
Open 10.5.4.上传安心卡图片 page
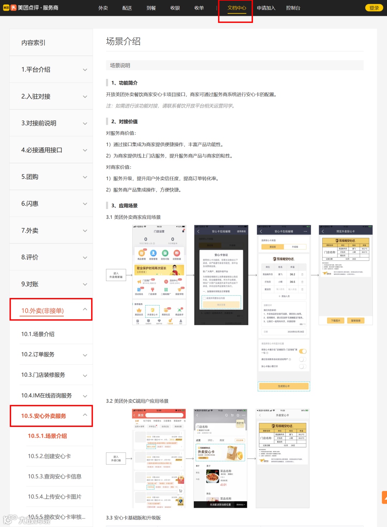[54, 497]
